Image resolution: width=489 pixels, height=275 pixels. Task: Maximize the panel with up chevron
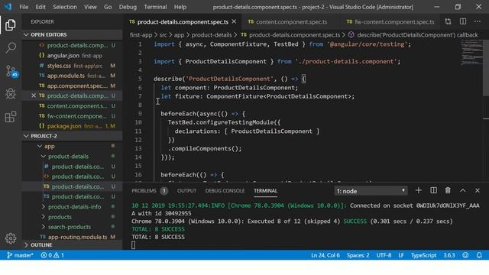coord(463,190)
